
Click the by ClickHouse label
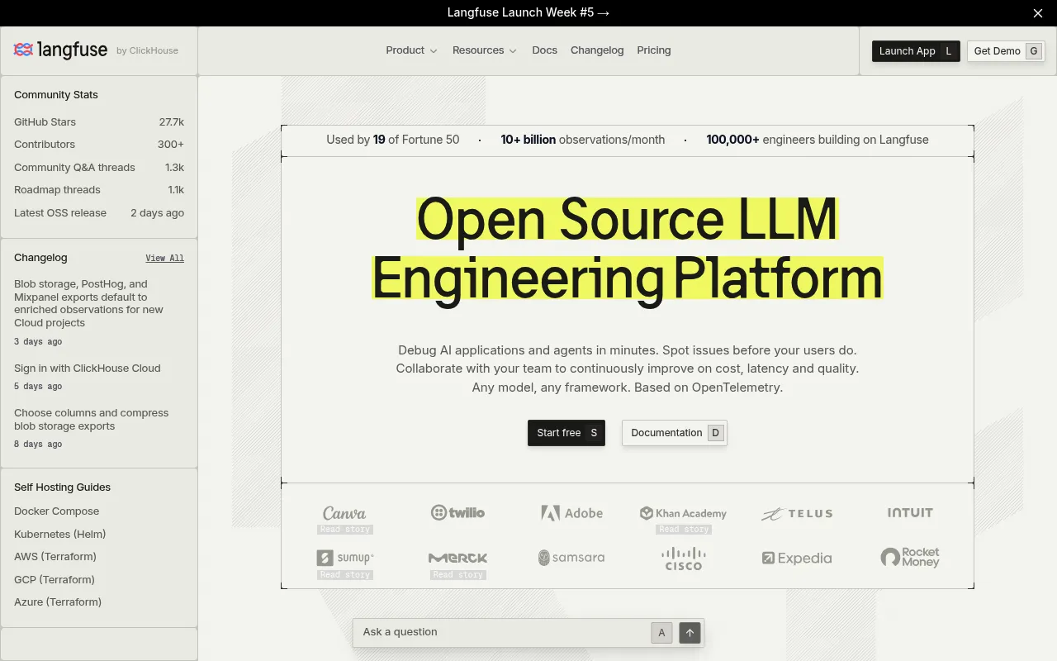[x=147, y=50]
